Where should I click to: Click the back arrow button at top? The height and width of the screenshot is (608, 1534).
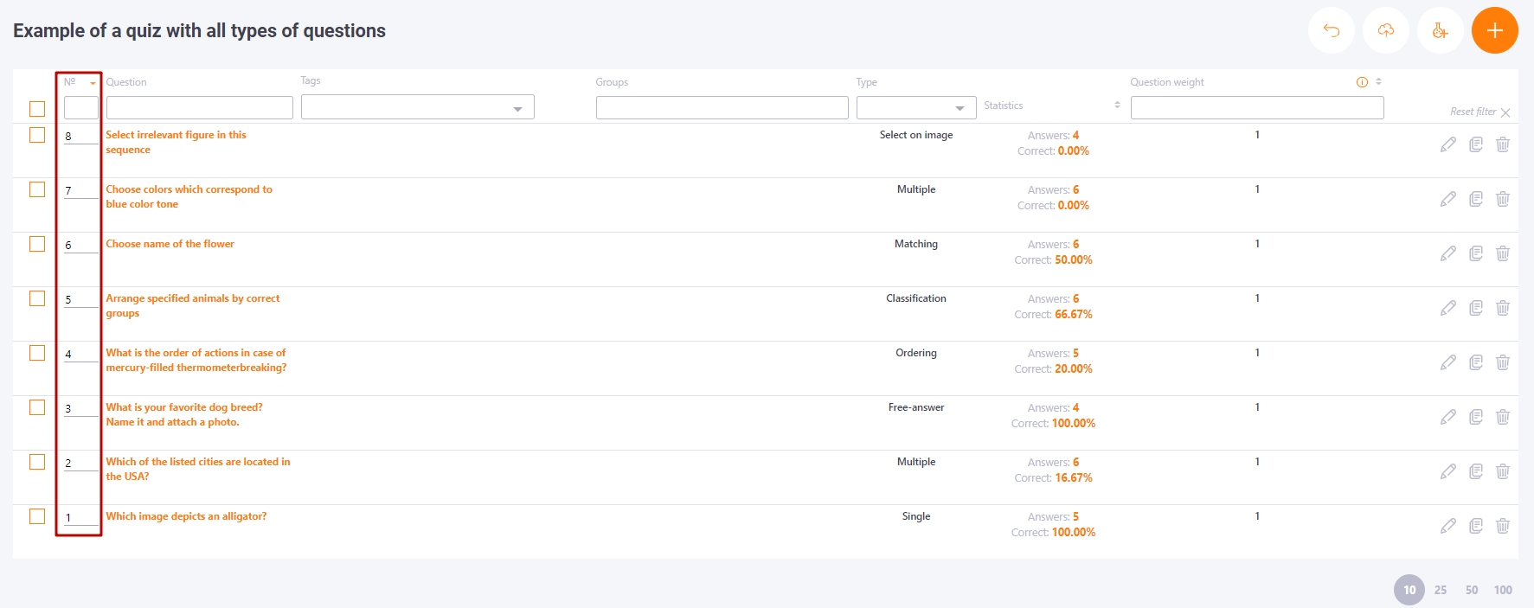[x=1332, y=30]
